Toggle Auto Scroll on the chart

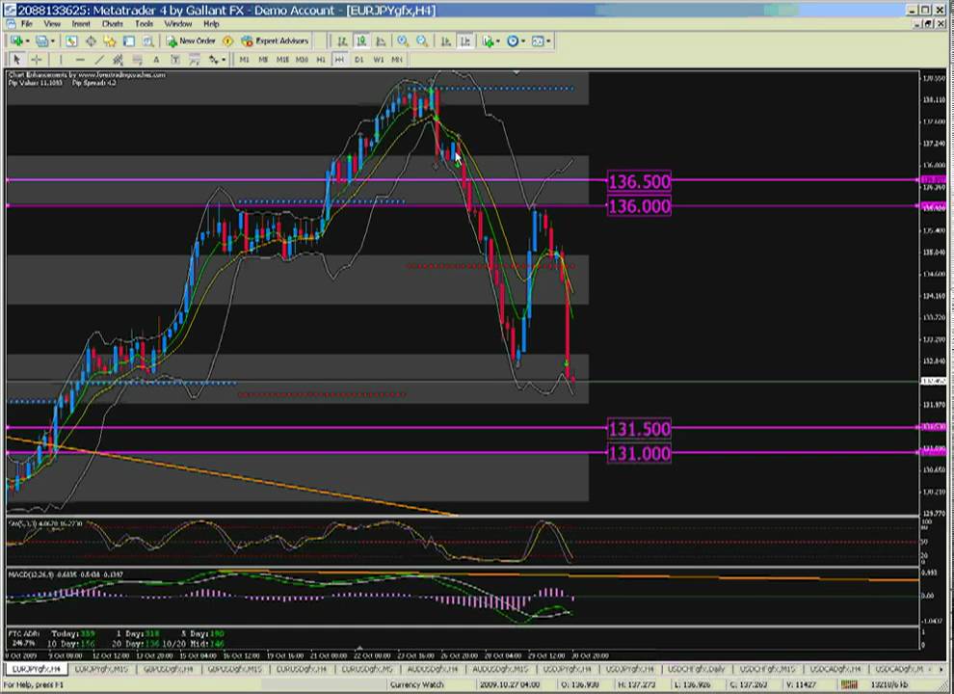tap(445, 40)
